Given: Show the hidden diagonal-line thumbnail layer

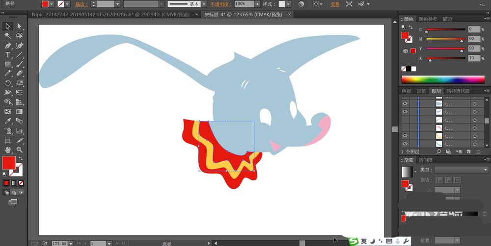Looking at the screenshot, I should point(405,120).
